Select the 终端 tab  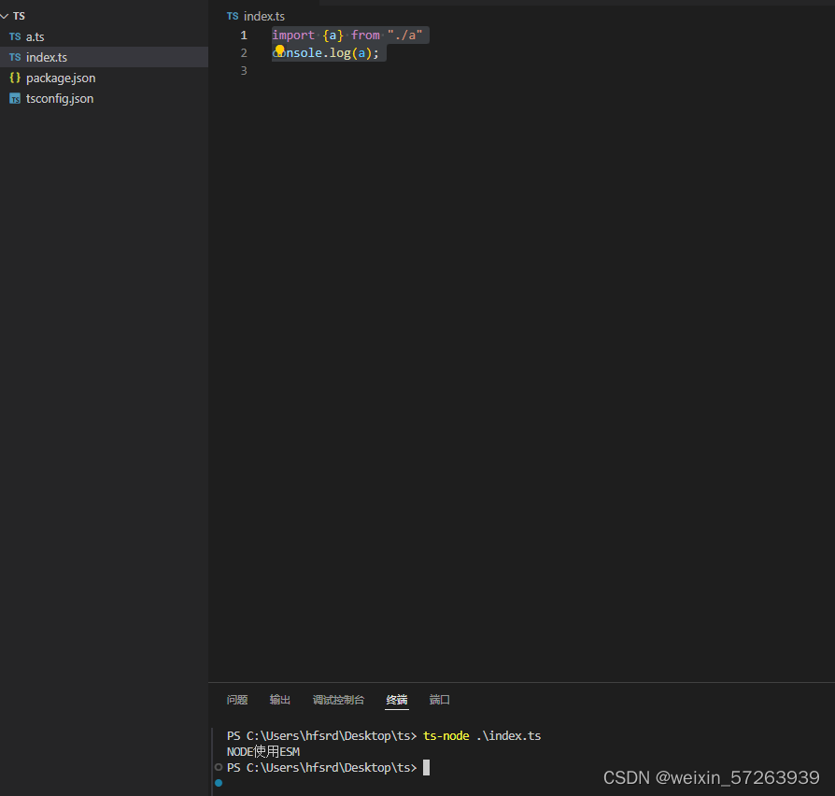pyautogui.click(x=396, y=700)
